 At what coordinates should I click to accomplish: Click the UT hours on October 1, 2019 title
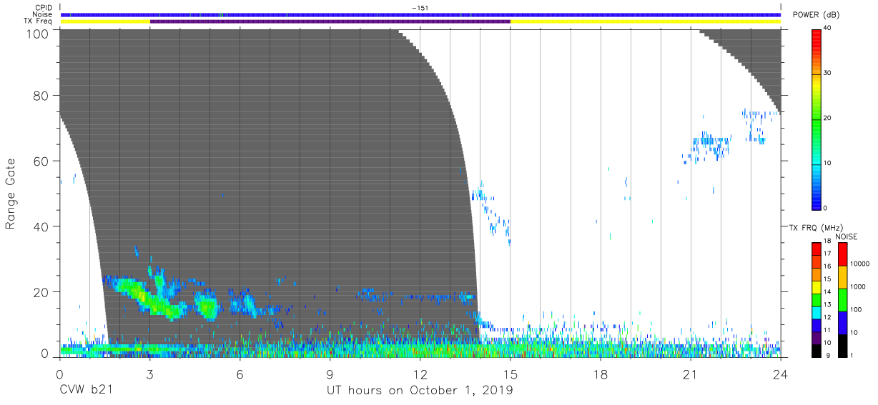(420, 391)
